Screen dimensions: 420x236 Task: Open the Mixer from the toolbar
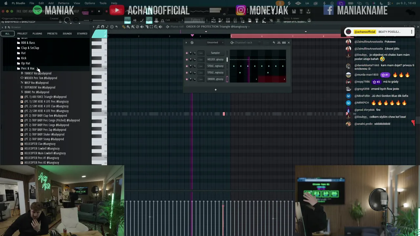pyautogui.click(x=235, y=20)
